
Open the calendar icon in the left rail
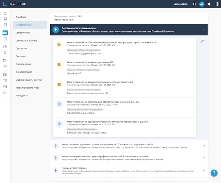pos(5,25)
